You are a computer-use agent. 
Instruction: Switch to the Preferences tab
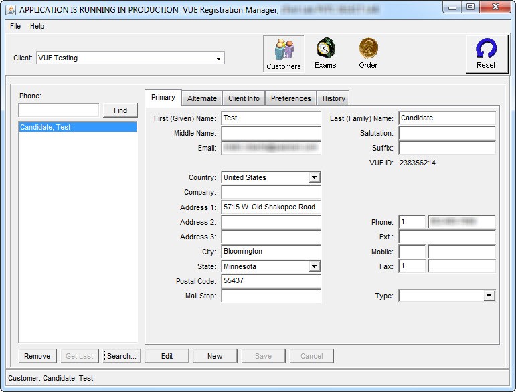coord(291,98)
